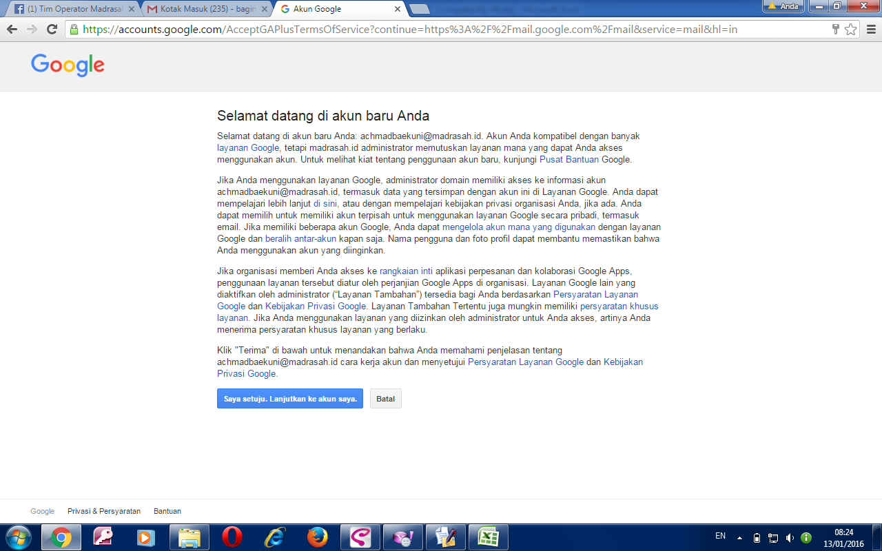The height and width of the screenshot is (551, 882).
Task: Launch Opera from the taskbar
Action: coord(232,537)
